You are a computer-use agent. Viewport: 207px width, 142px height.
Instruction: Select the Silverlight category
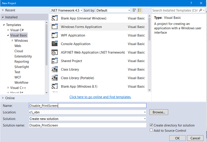click(22, 67)
